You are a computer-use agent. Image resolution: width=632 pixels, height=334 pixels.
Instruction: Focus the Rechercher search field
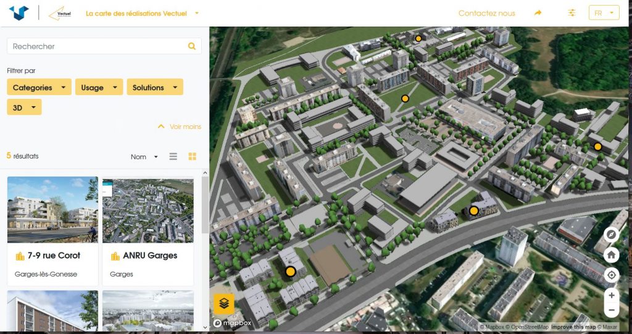[104, 46]
